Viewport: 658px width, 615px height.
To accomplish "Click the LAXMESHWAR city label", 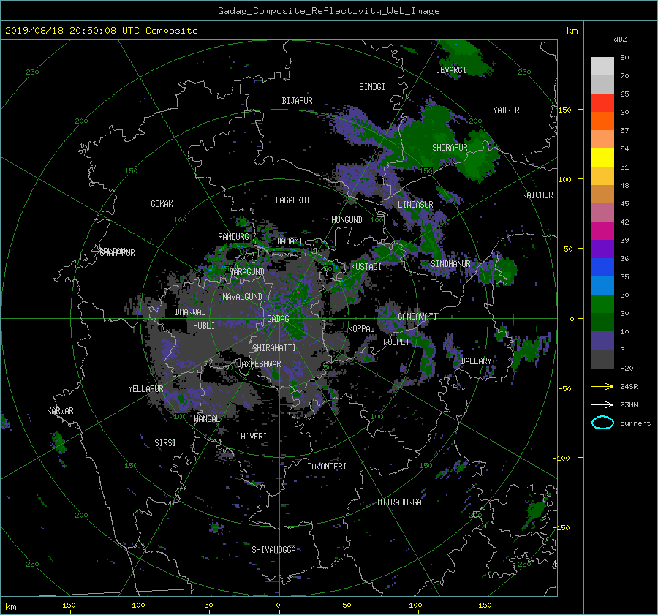I will pos(259,364).
